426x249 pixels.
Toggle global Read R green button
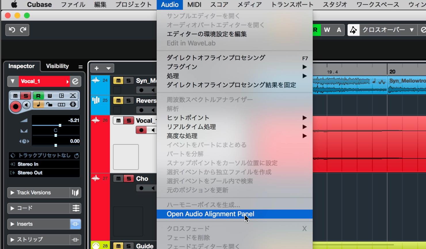pyautogui.click(x=316, y=30)
